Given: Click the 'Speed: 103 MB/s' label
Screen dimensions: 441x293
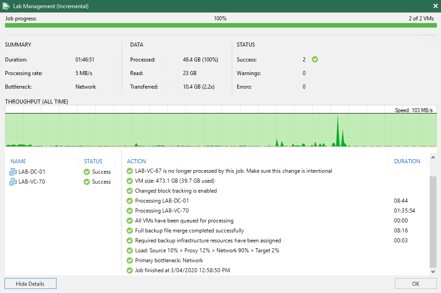Looking at the screenshot, I should tap(414, 110).
